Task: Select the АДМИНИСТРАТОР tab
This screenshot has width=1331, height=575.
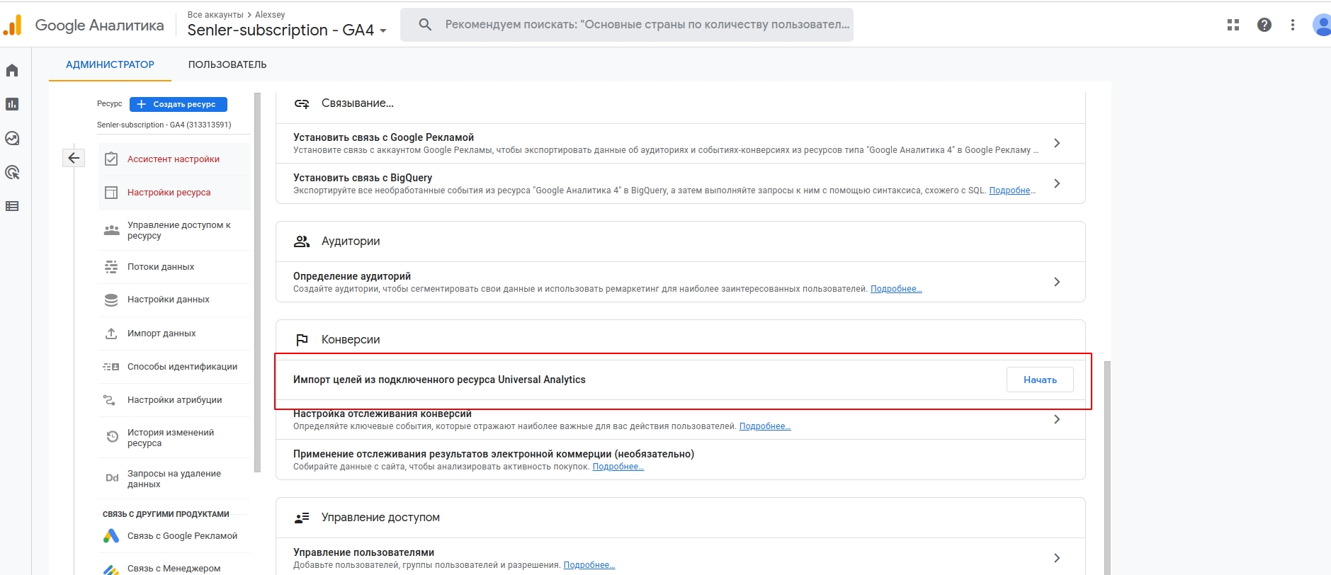Action: pyautogui.click(x=110, y=64)
